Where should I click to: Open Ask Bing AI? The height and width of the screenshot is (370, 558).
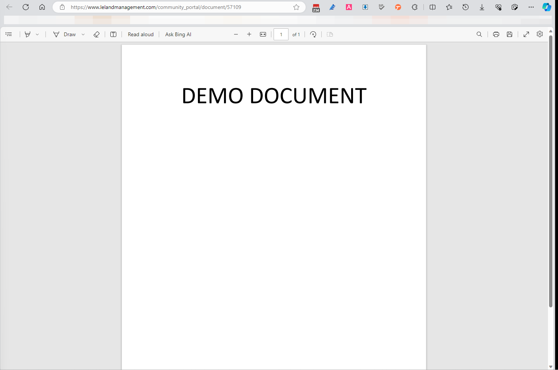(178, 34)
